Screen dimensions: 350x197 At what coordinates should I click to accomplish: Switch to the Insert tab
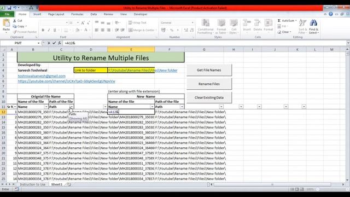pos(37,14)
